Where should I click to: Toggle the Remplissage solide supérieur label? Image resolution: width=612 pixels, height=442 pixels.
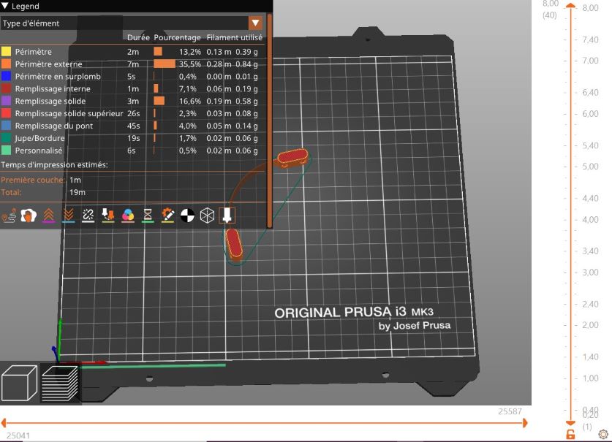coord(69,113)
